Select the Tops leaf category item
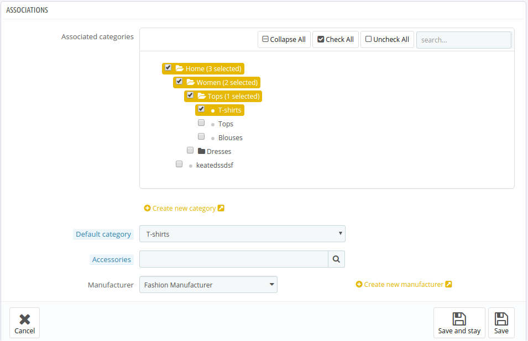 tap(226, 124)
